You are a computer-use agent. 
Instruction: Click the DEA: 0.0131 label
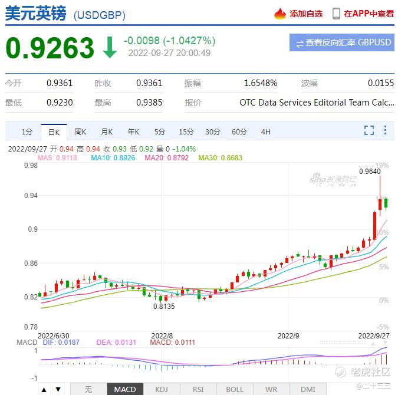tap(116, 343)
